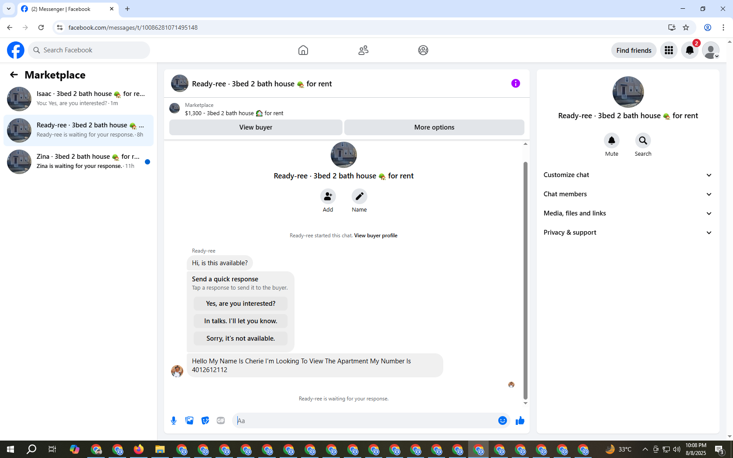This screenshot has height=458, width=733.
Task: Reload the page in browser toolbar
Action: (41, 27)
